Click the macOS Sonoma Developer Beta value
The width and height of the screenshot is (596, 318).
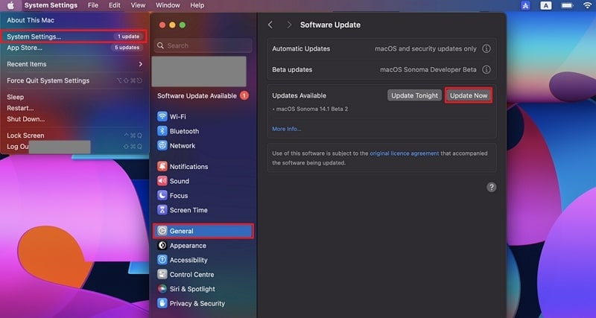[428, 69]
